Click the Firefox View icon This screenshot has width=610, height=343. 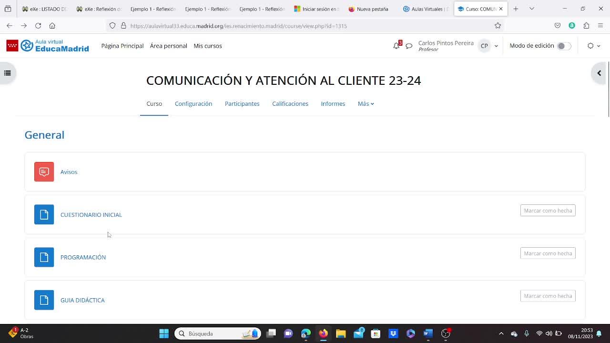pos(8,9)
